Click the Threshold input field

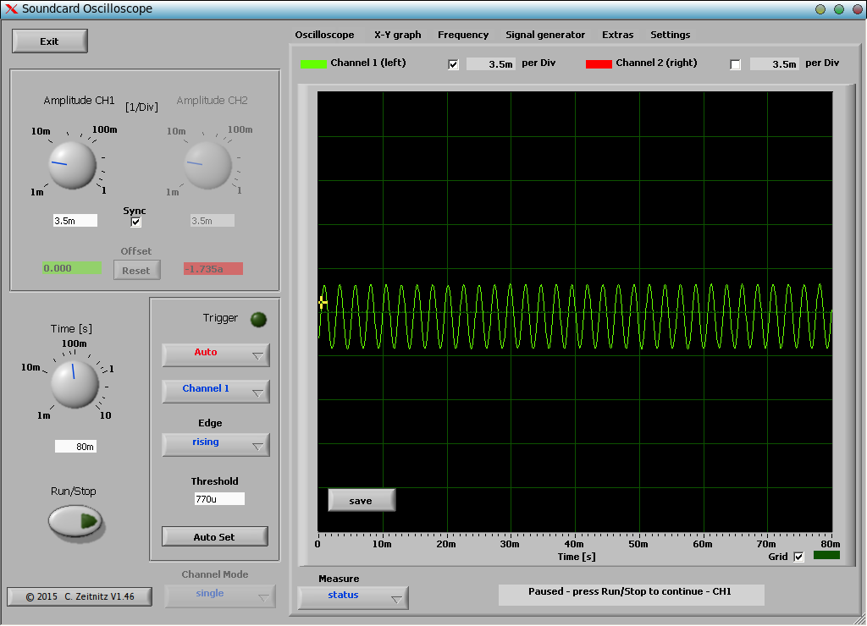[x=219, y=499]
